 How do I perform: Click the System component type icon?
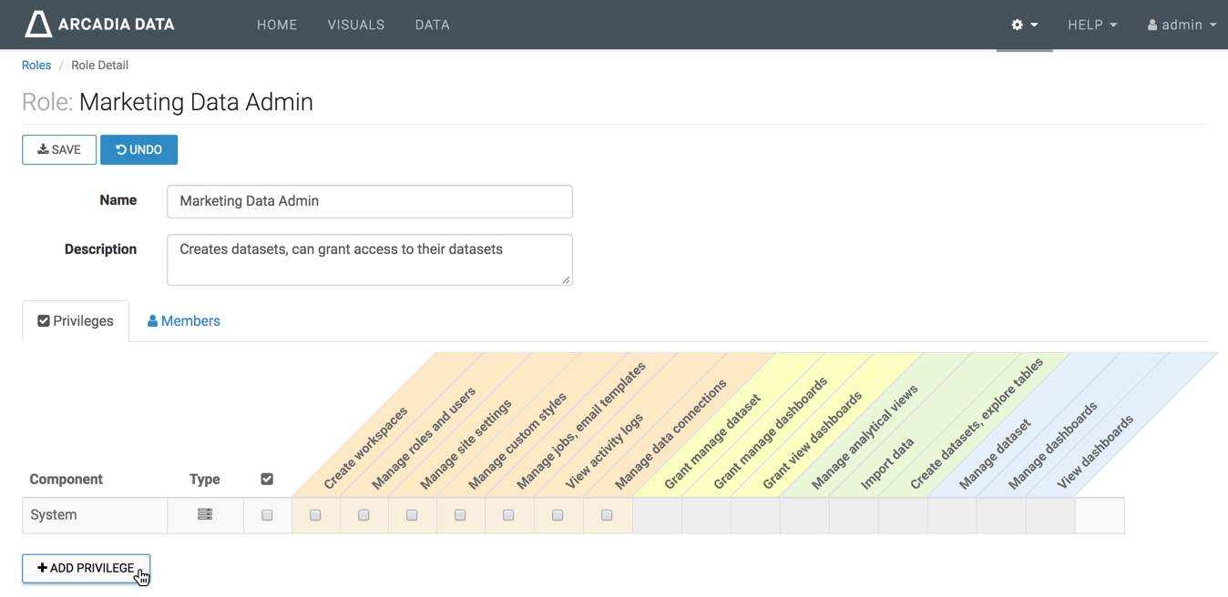coord(205,514)
